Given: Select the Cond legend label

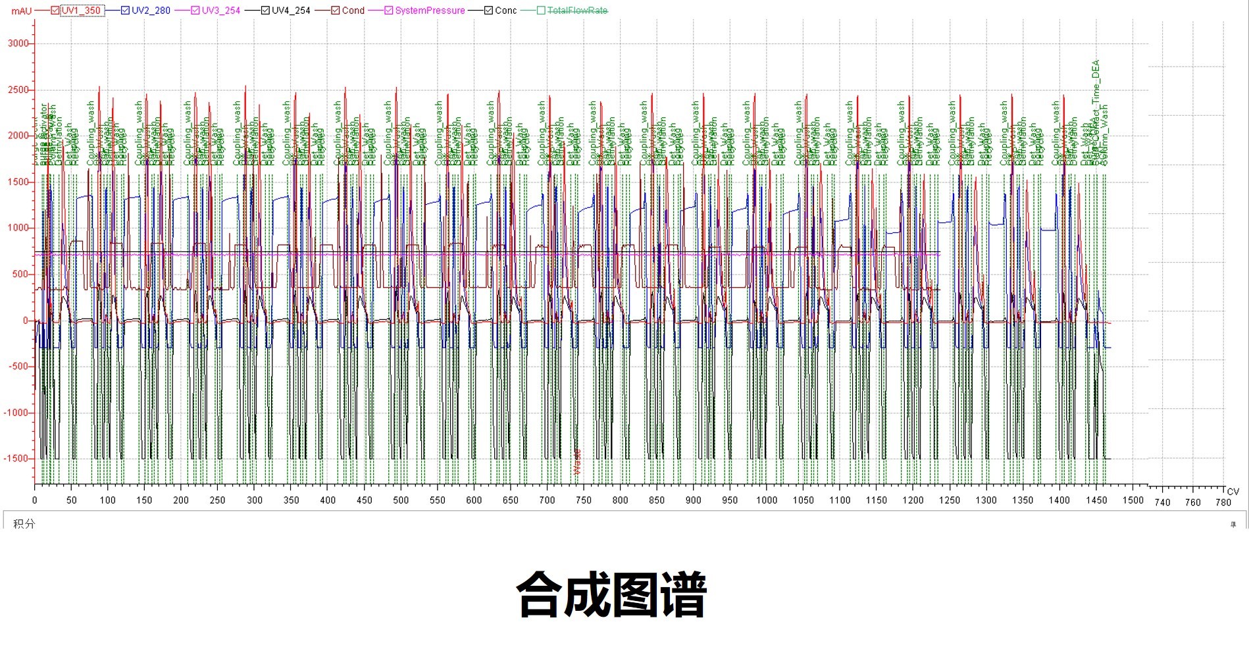Looking at the screenshot, I should point(353,11).
